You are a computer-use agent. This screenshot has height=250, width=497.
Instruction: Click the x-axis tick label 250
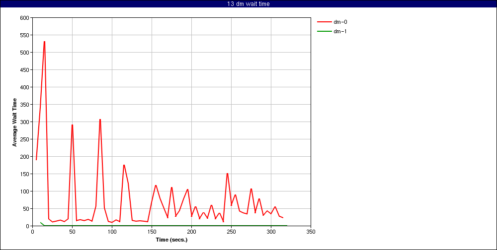click(x=231, y=232)
